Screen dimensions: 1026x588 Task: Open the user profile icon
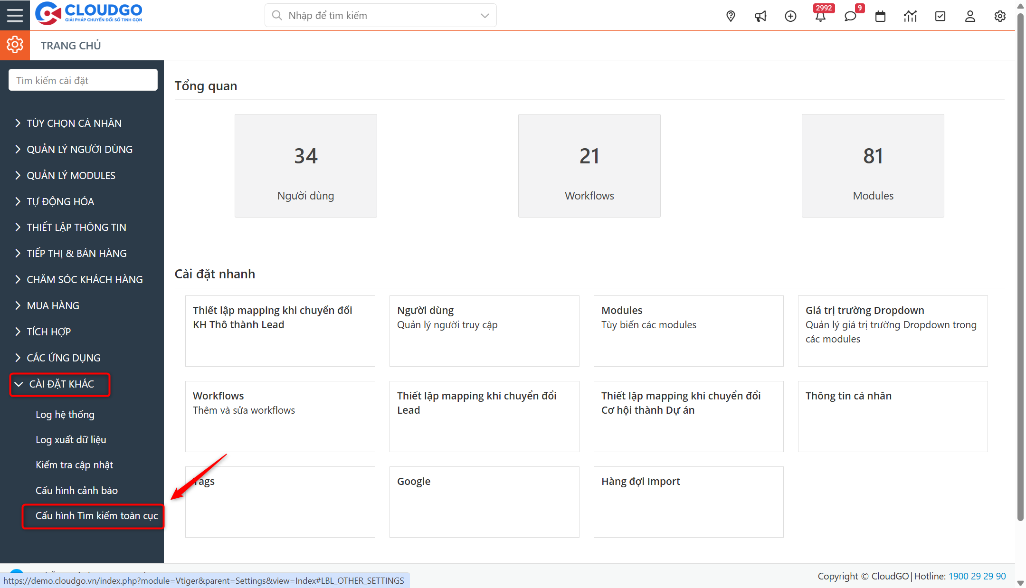click(x=970, y=16)
